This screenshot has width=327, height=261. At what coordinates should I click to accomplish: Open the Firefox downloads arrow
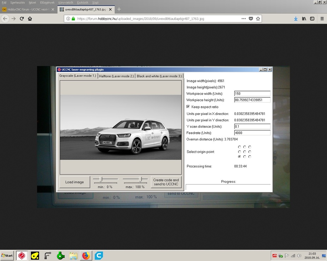[x=296, y=19]
